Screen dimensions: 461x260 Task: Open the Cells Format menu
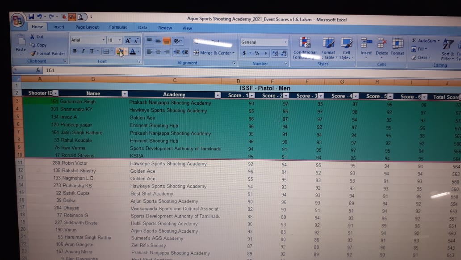(x=397, y=48)
